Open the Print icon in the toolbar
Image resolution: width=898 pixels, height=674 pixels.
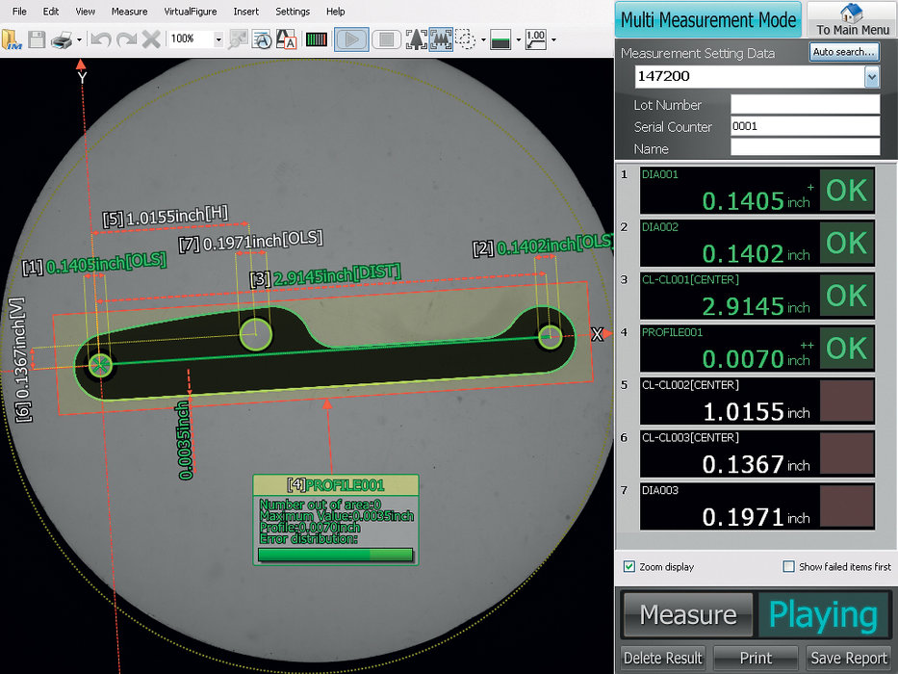[60, 39]
